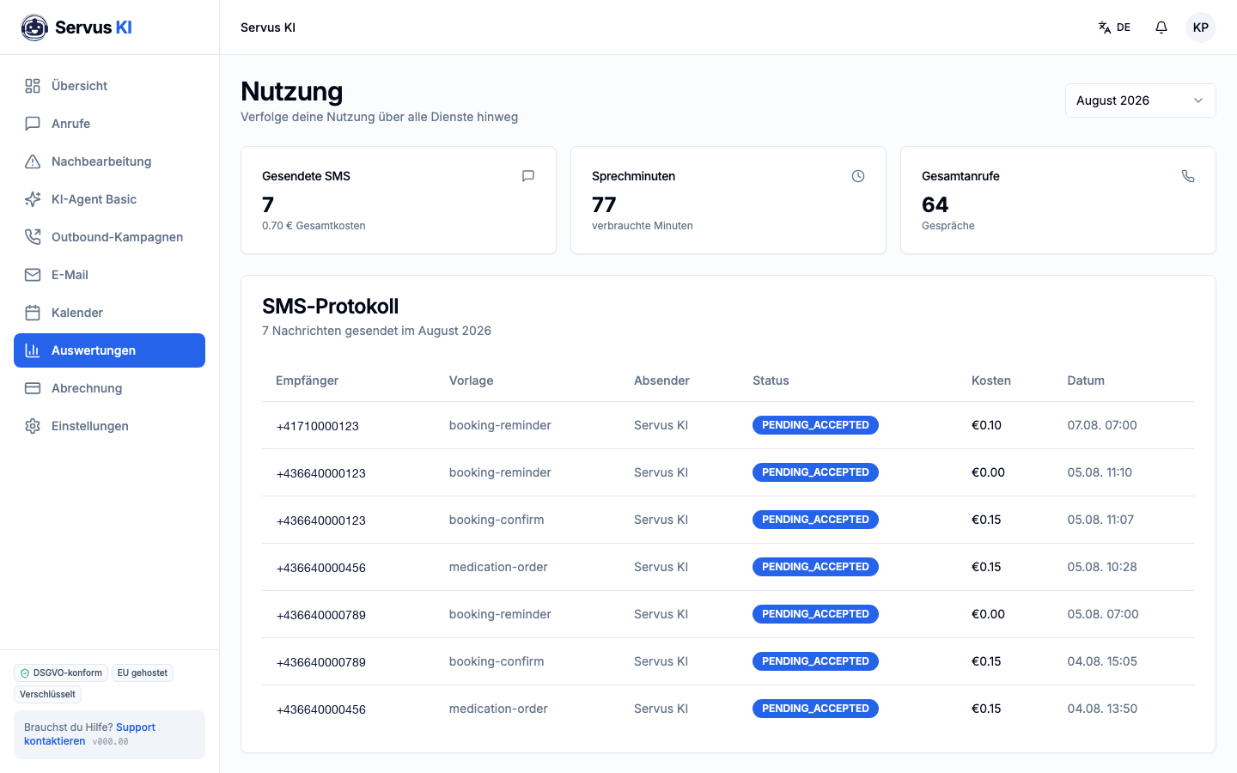Click medication-order in 05.08. 10:28 row

click(x=498, y=567)
